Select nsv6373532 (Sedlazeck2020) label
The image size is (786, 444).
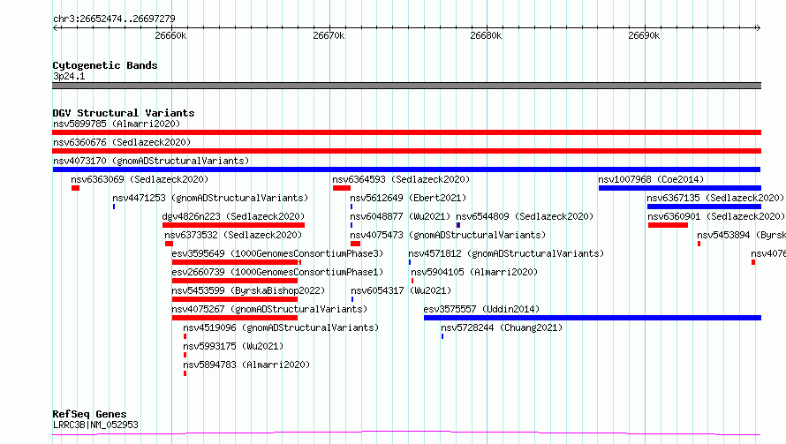(233, 235)
